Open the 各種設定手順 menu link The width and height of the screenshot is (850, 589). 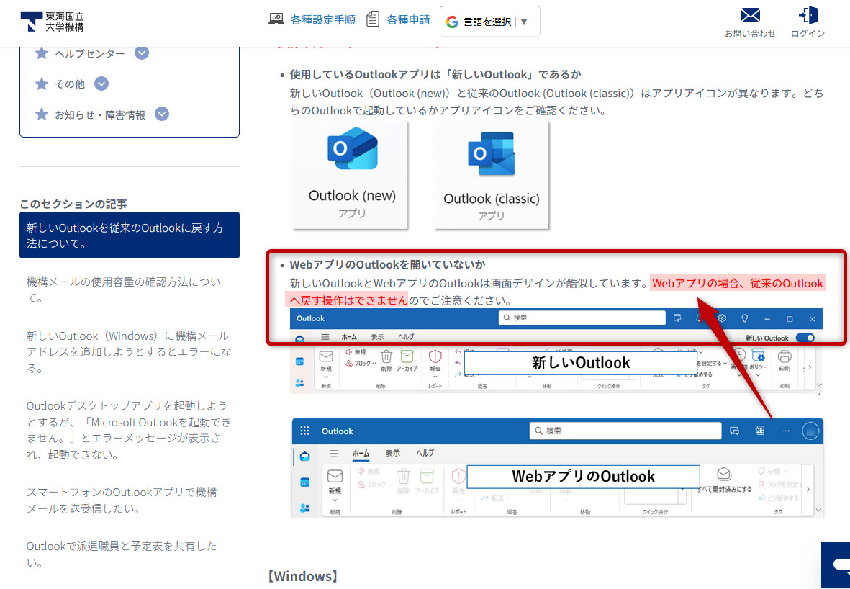(x=322, y=19)
